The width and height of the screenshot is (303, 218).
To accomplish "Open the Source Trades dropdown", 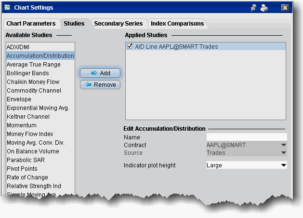I will pyautogui.click(x=283, y=153).
